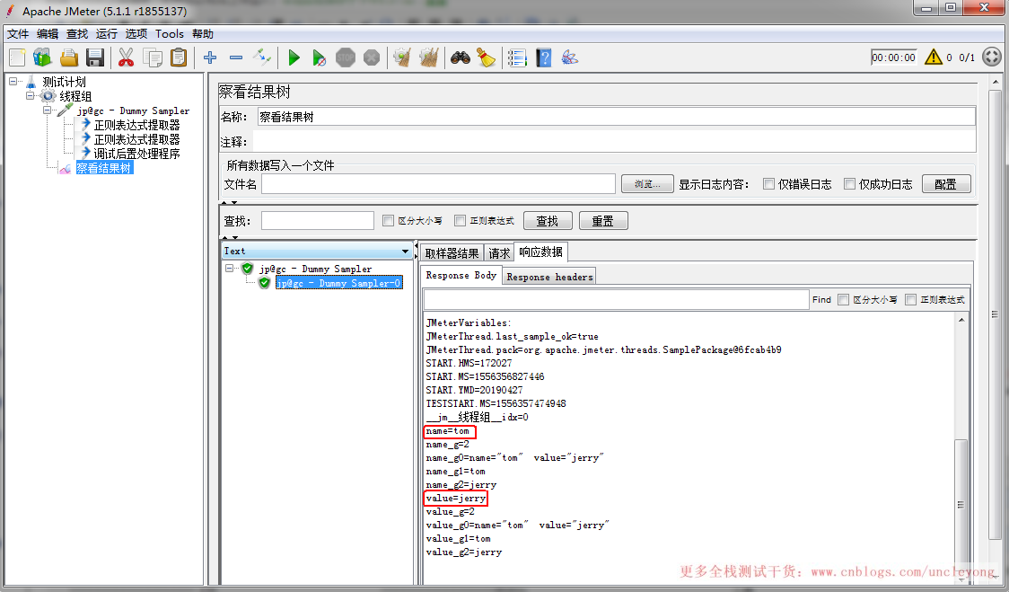Click the Find button in response panel
This screenshot has height=592, width=1009.
[821, 299]
